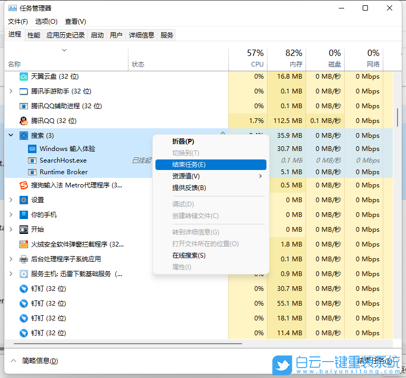This screenshot has height=378, width=406.
Task: Collapse details via 简略信息 arrow
Action: click(x=13, y=361)
